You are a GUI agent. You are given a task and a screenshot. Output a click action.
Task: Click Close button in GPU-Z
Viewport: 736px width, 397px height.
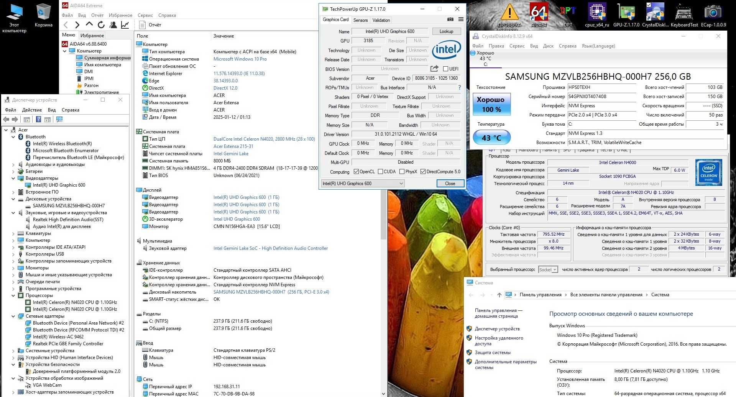(450, 184)
